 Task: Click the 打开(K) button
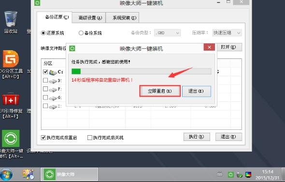[x=228, y=47]
